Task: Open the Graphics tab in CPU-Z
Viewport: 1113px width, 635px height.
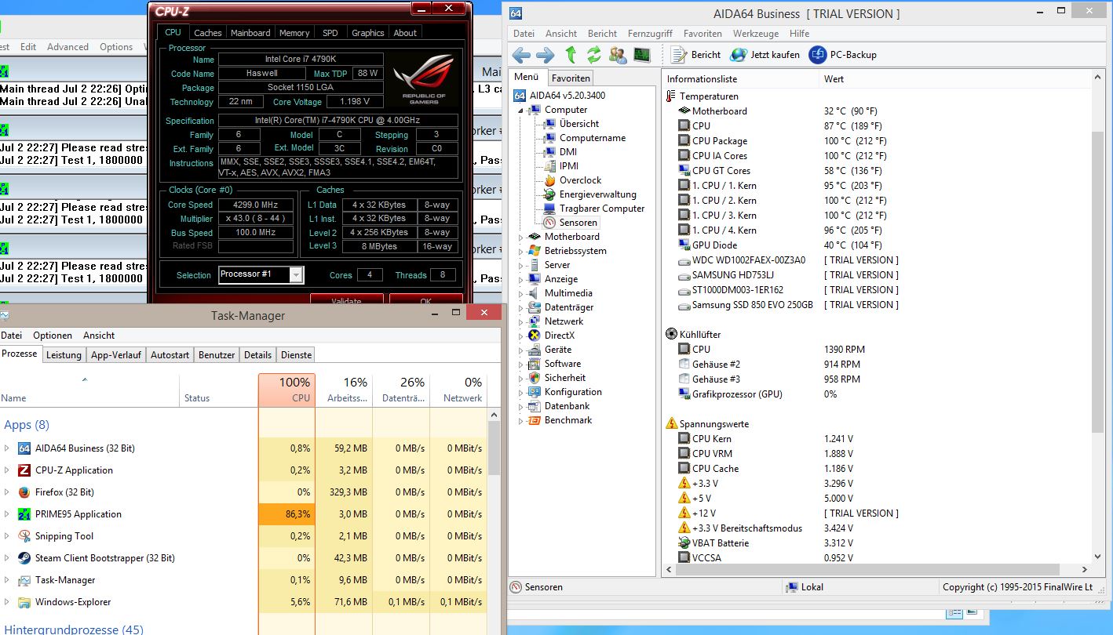Action: tap(367, 33)
